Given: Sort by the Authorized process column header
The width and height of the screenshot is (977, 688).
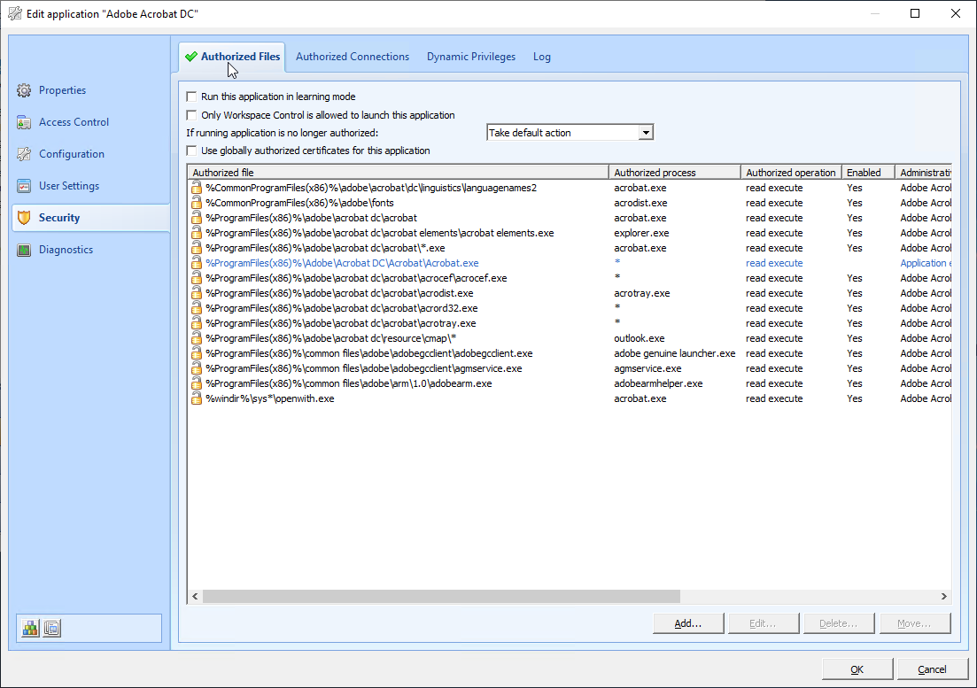Looking at the screenshot, I should [x=673, y=173].
